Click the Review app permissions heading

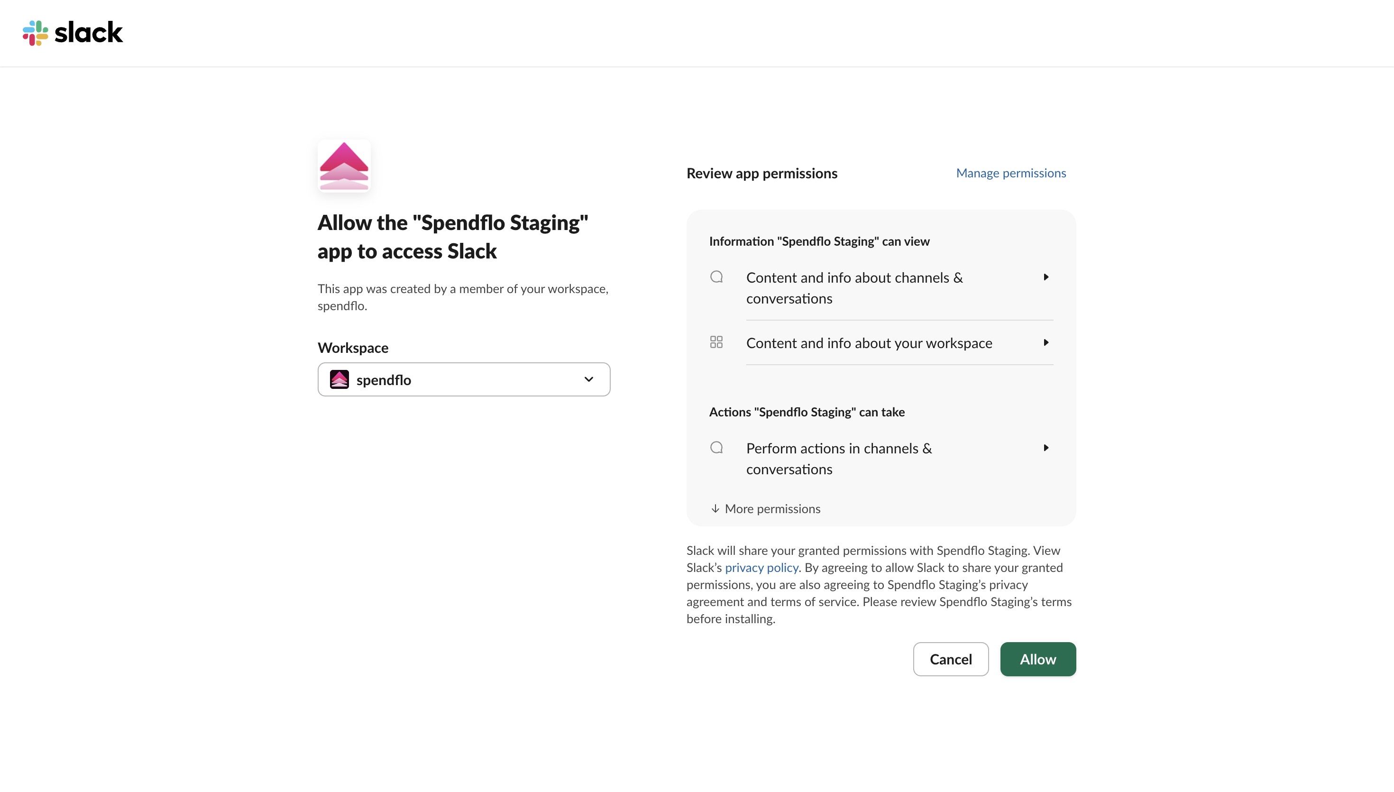(x=761, y=173)
